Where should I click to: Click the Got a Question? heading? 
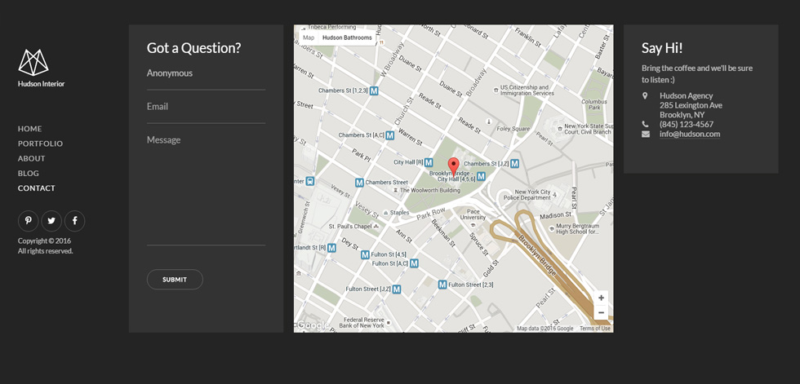tap(194, 48)
